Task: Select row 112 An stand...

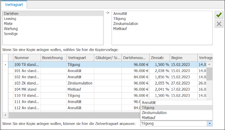Action: tap(74, 108)
